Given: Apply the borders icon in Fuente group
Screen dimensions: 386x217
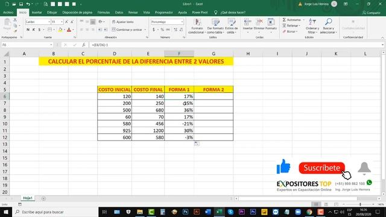Looking at the screenshot, I should (x=49, y=30).
